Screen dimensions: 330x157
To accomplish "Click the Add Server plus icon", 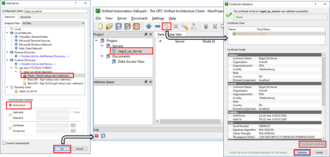I will pyautogui.click(x=149, y=26).
